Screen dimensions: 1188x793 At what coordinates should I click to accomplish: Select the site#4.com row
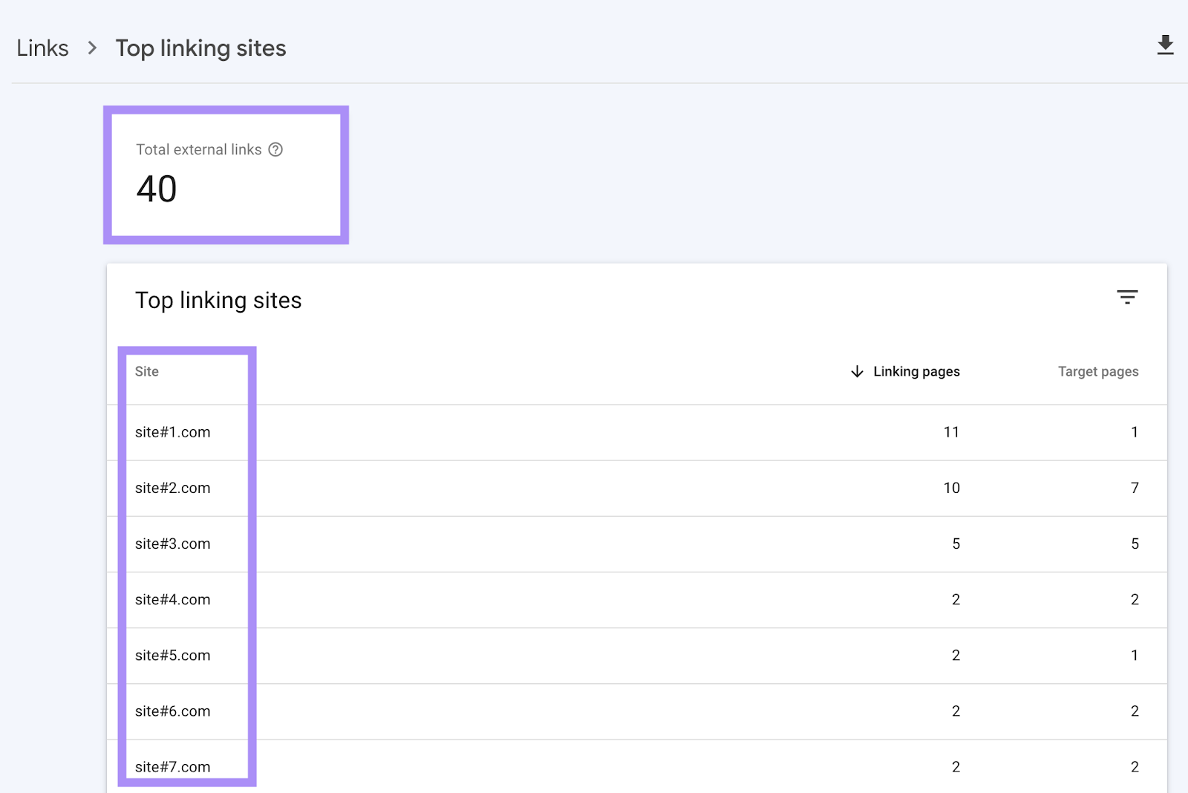pyautogui.click(x=172, y=599)
